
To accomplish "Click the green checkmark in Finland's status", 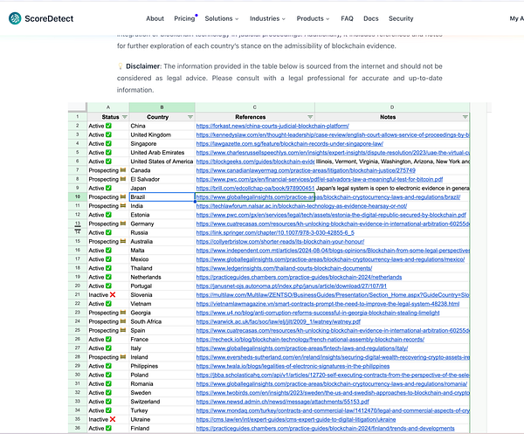I will coord(108,428).
